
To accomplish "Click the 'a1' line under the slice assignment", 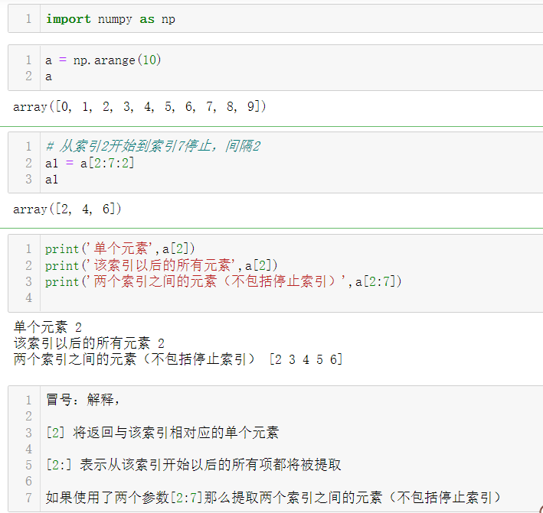I will (x=52, y=180).
